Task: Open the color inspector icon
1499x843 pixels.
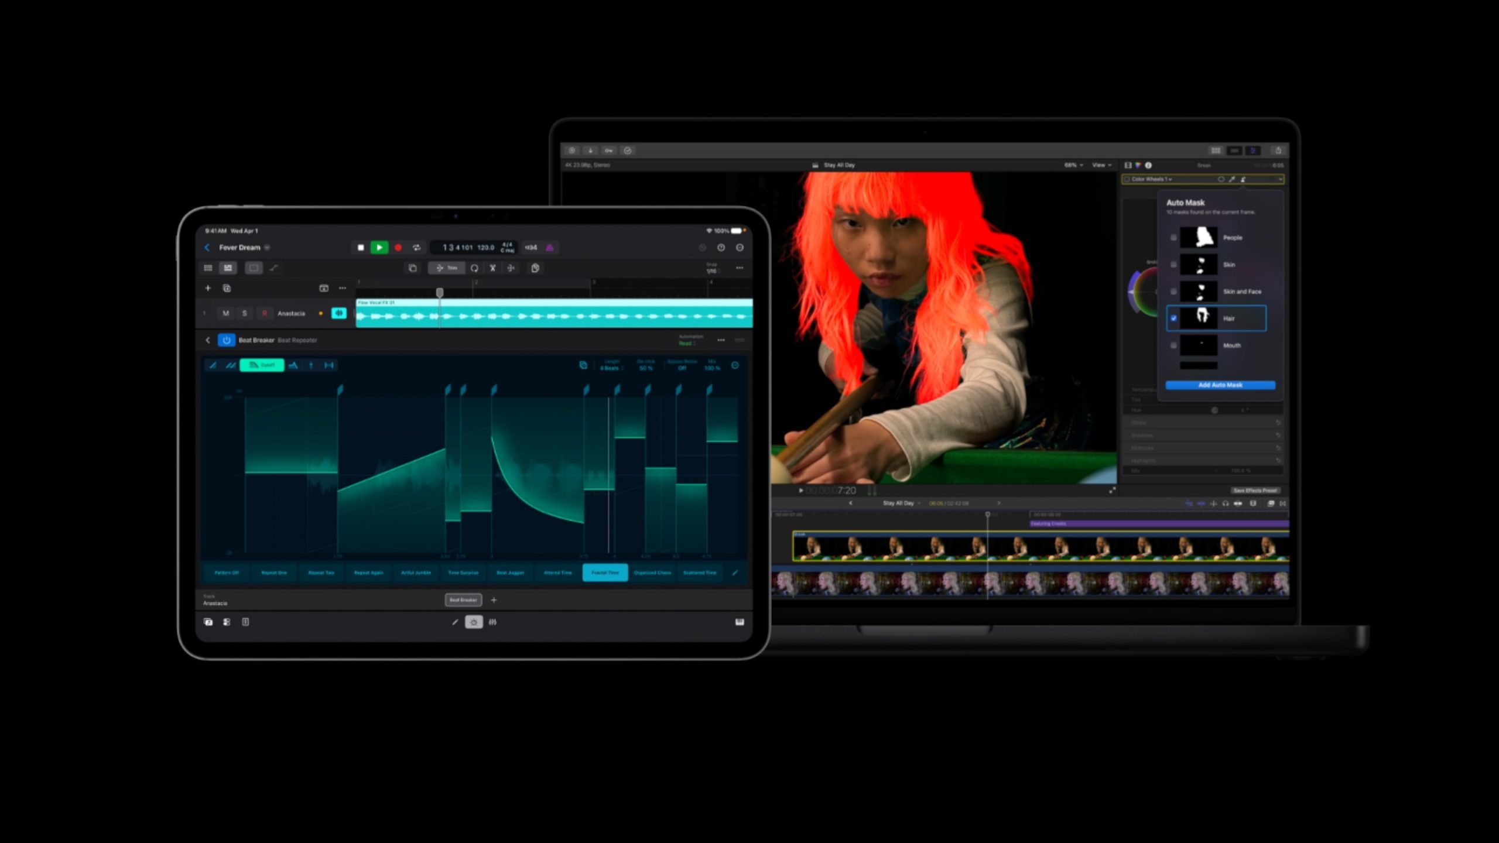Action: pyautogui.click(x=1138, y=165)
